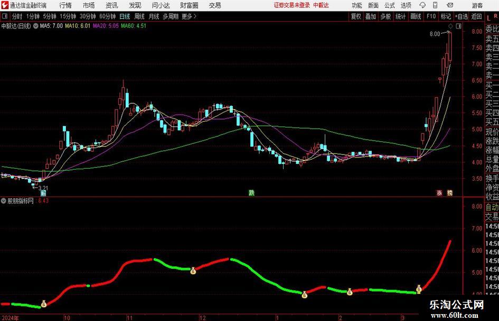Viewport: 499px width, 321px height.
Task: Select the 日线 daily period
Action: click(x=125, y=16)
